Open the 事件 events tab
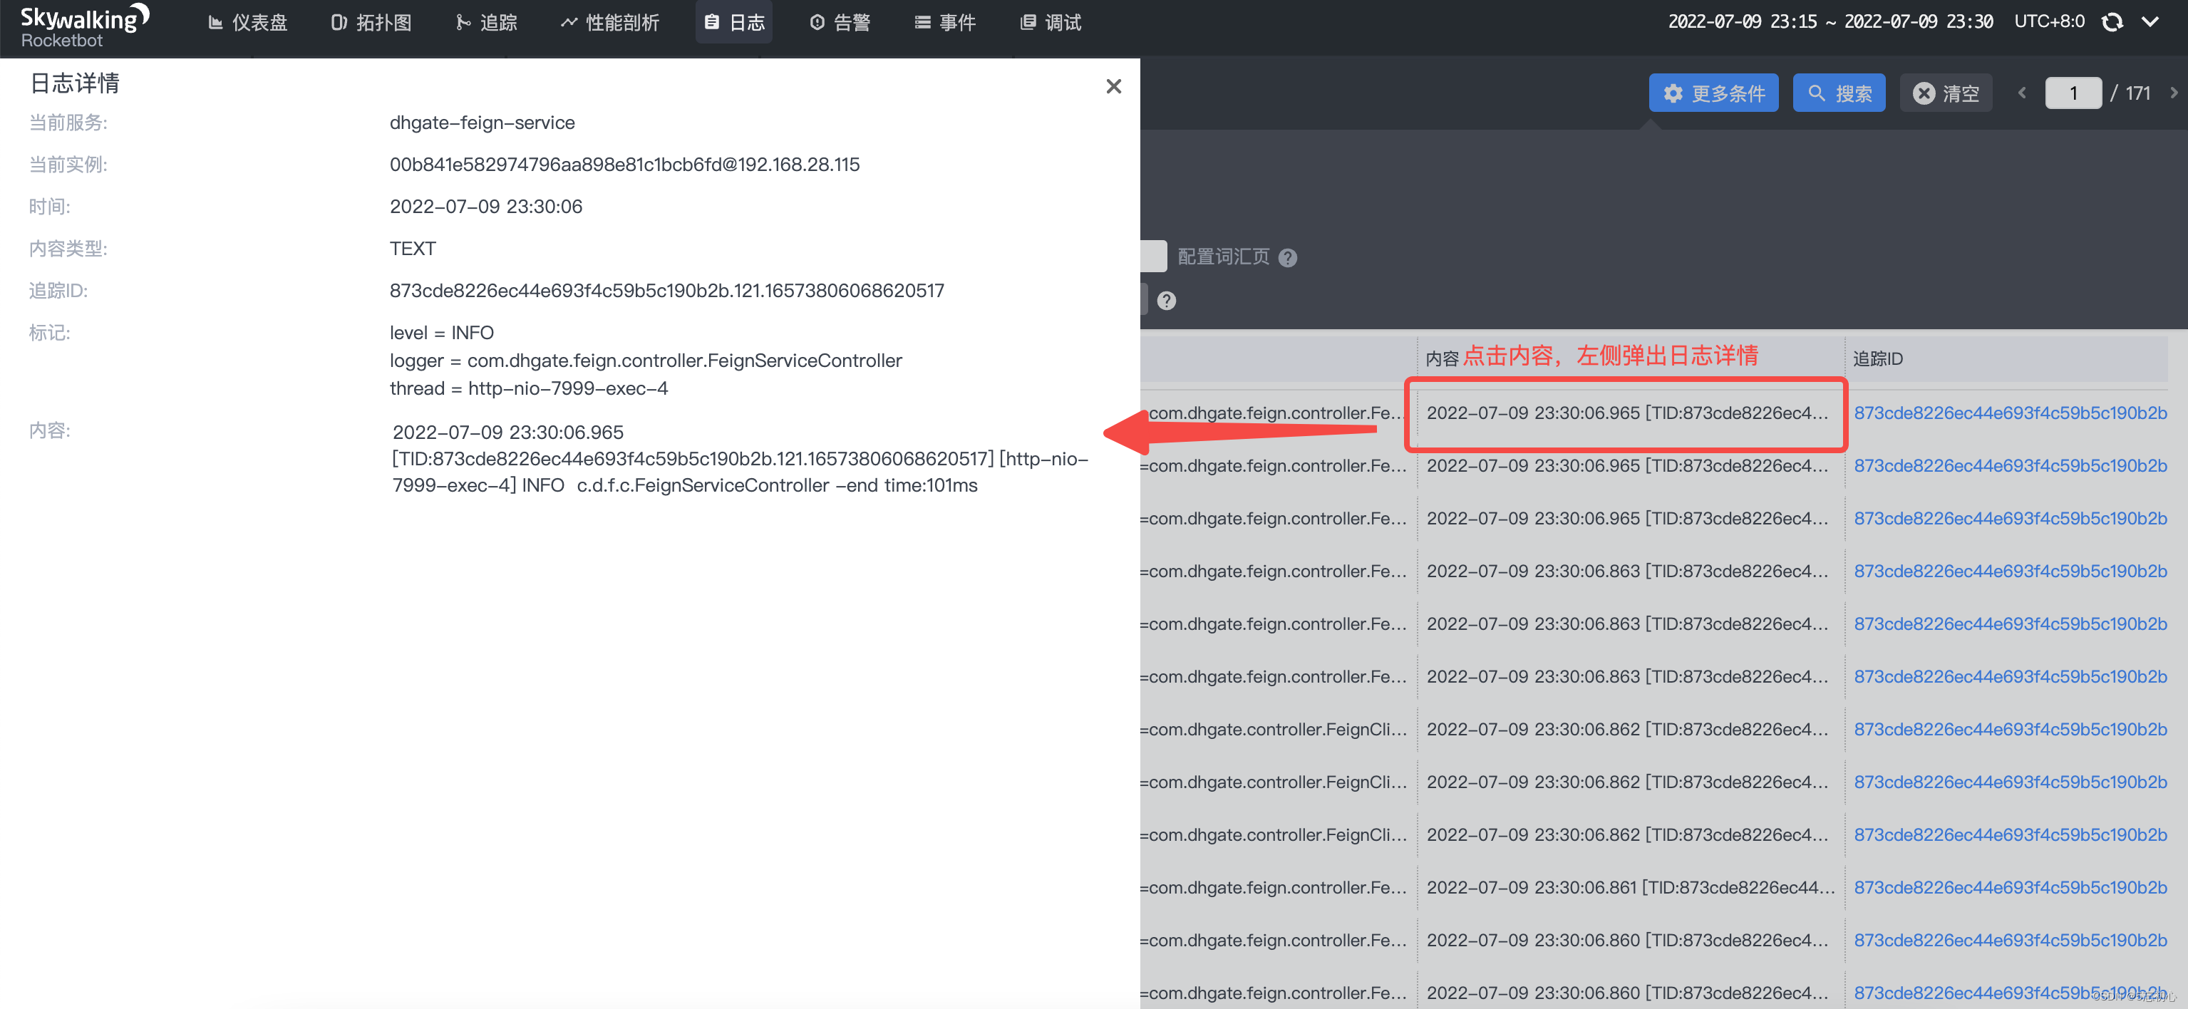The width and height of the screenshot is (2188, 1009). [945, 23]
